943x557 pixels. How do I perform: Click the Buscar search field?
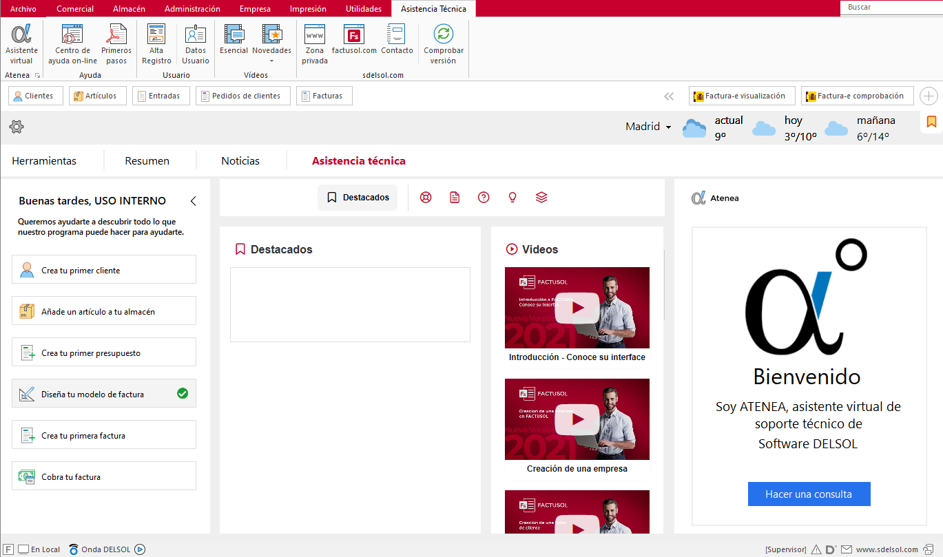(x=891, y=8)
